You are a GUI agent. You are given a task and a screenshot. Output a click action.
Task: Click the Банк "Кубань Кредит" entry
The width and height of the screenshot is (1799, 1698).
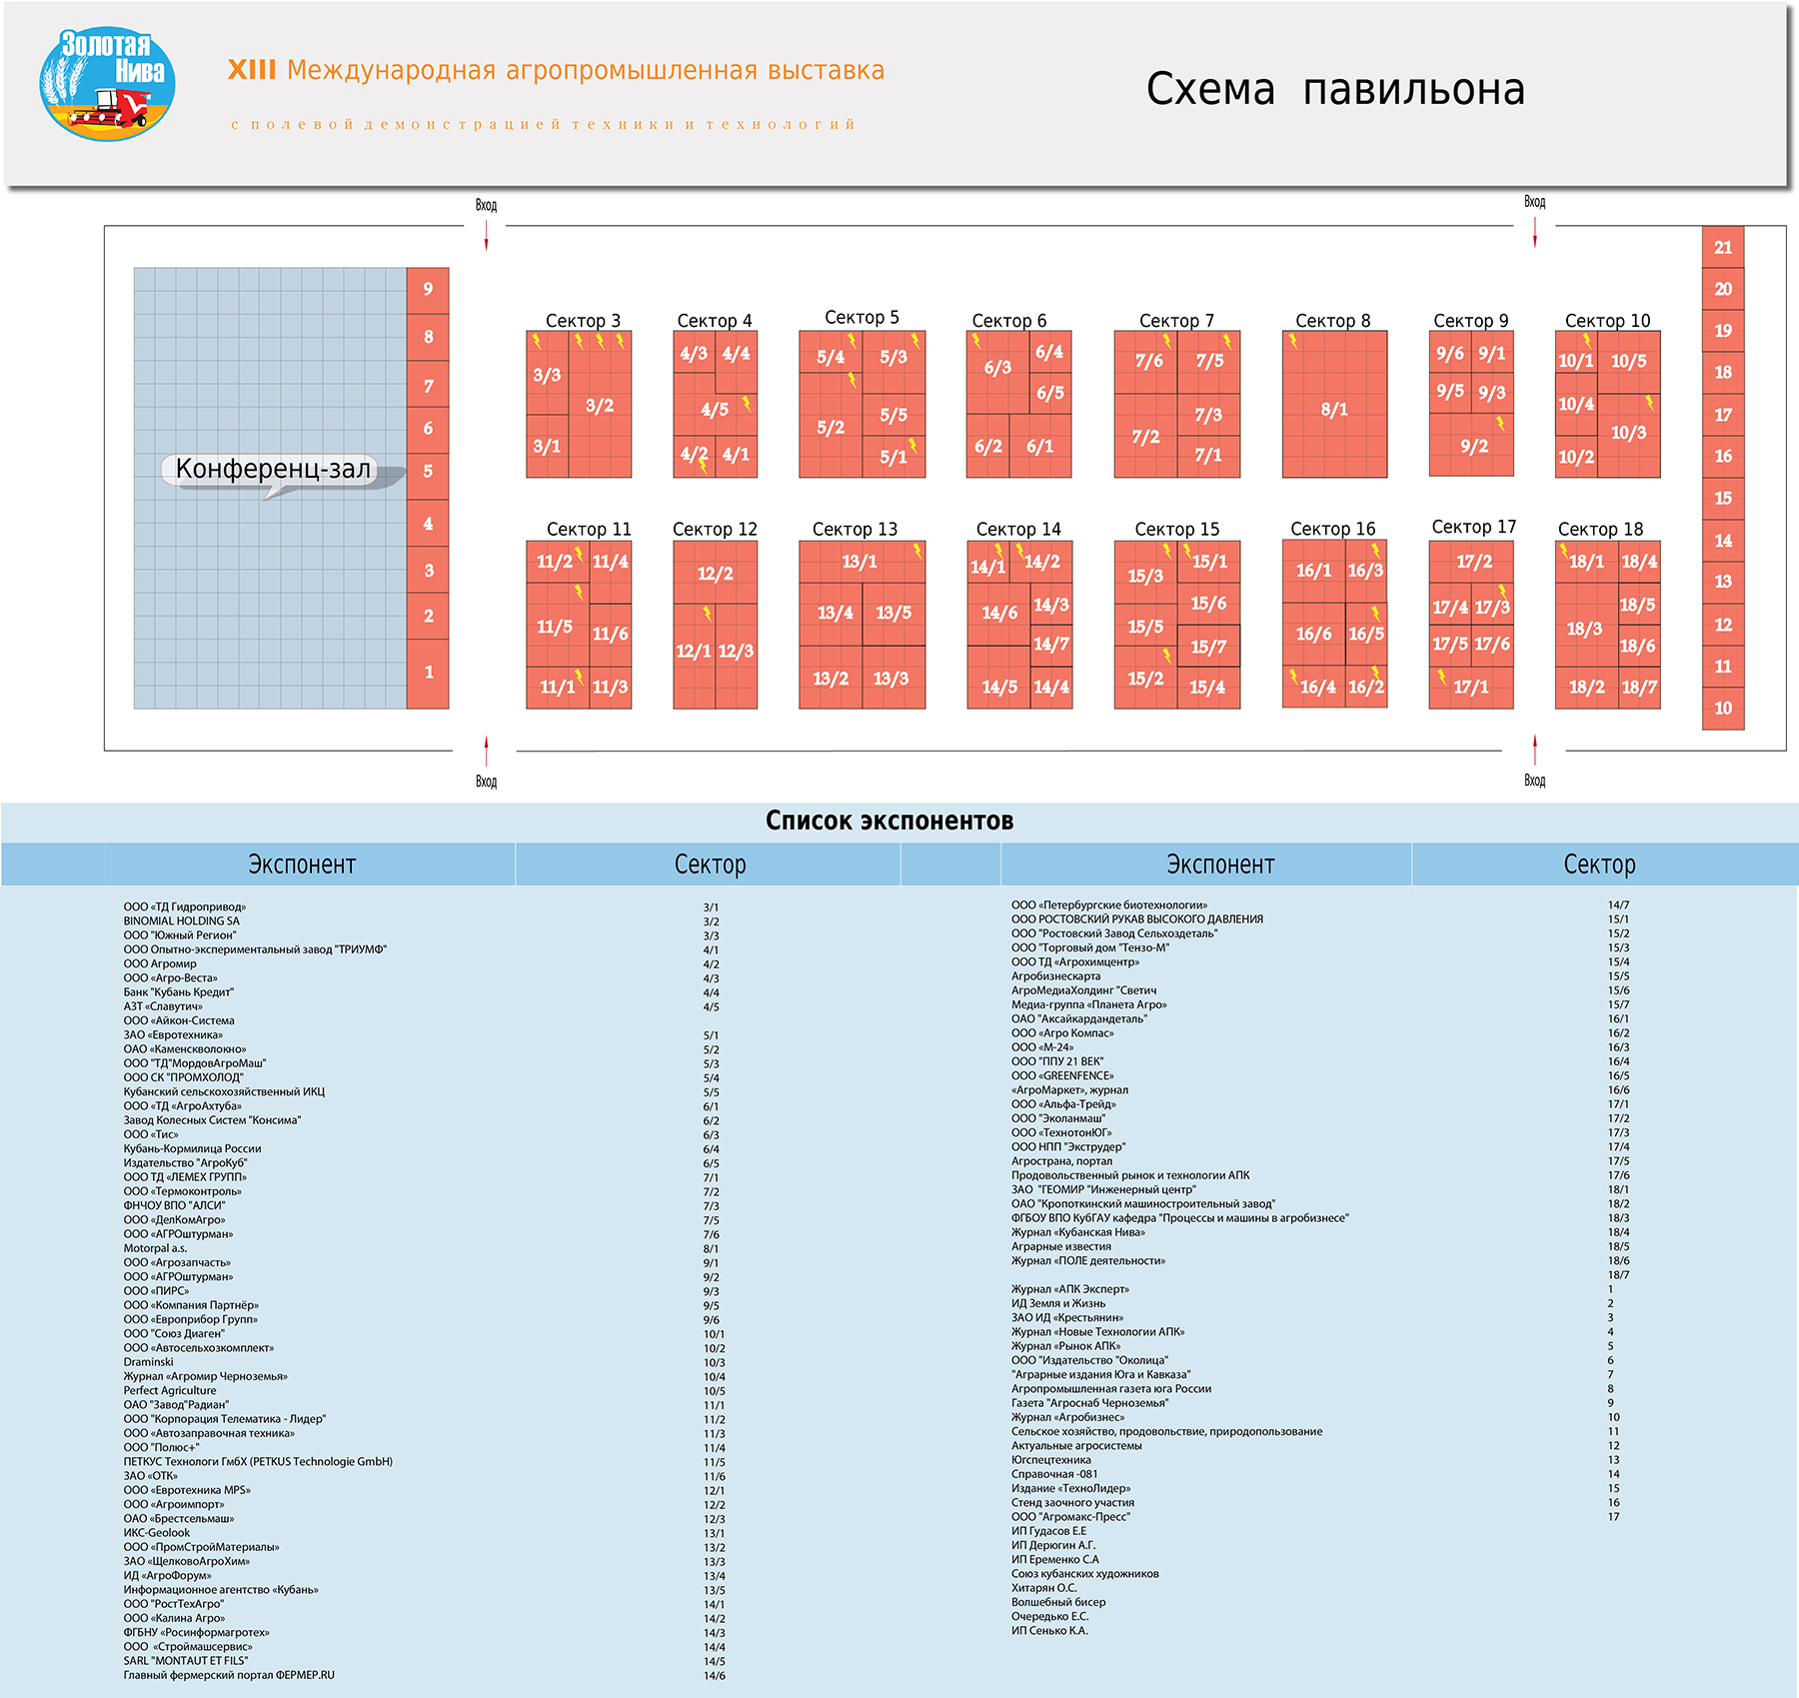point(179,992)
